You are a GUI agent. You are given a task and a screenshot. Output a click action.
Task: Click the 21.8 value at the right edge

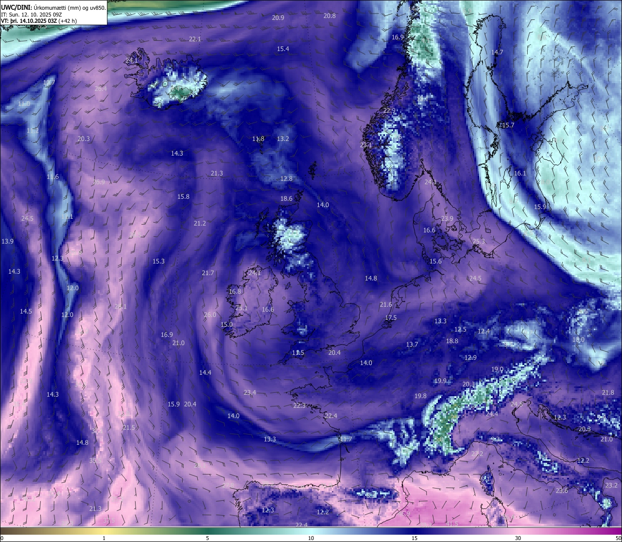coord(608,392)
